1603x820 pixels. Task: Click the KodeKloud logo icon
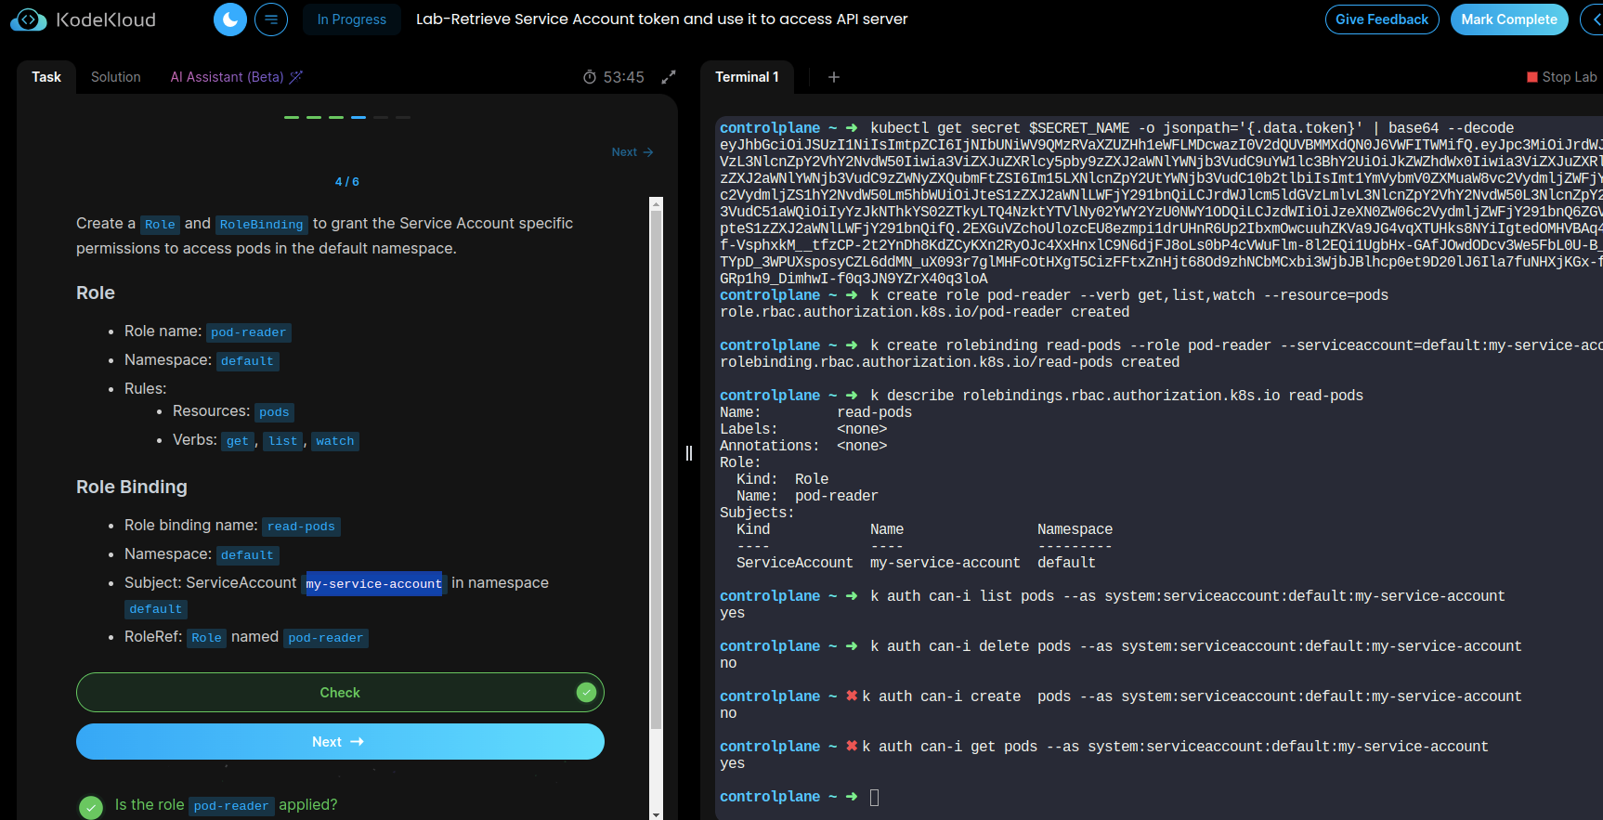28,20
